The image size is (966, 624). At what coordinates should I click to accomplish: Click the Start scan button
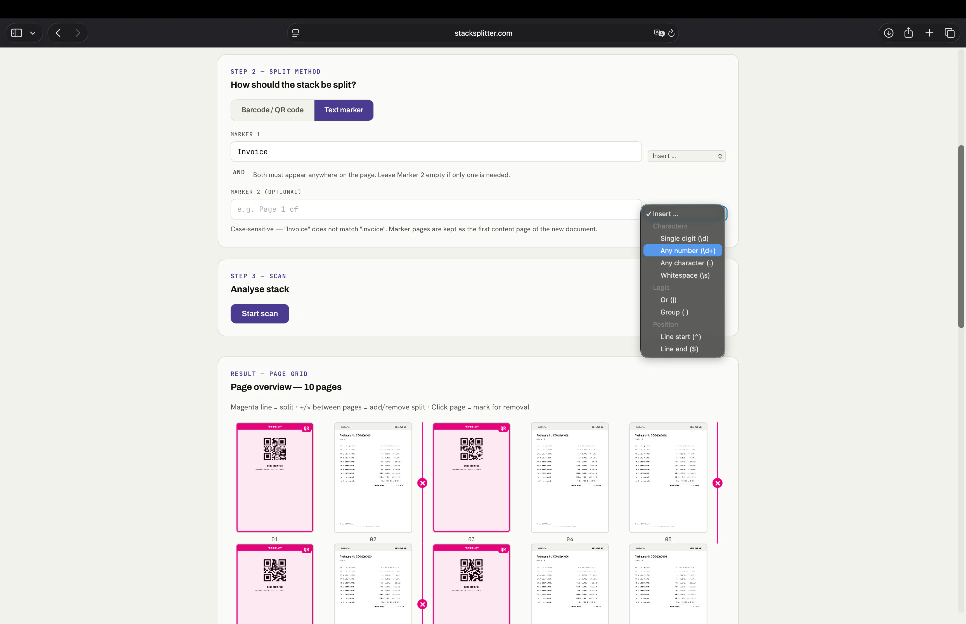[x=260, y=314]
